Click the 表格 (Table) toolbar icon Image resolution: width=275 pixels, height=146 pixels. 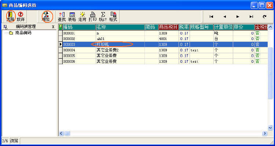click(72, 17)
